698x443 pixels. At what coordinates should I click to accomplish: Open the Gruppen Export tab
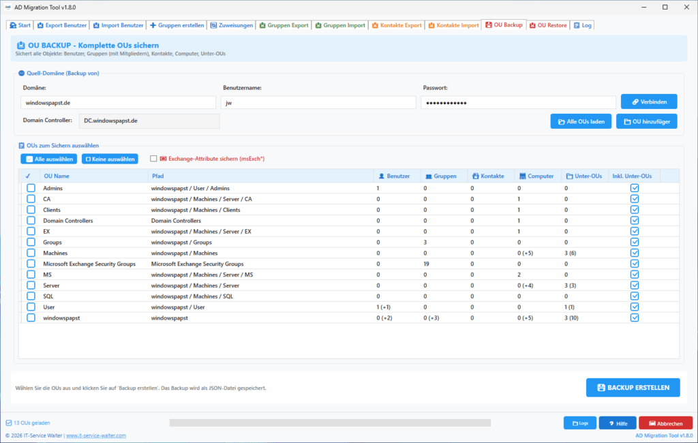pos(284,25)
